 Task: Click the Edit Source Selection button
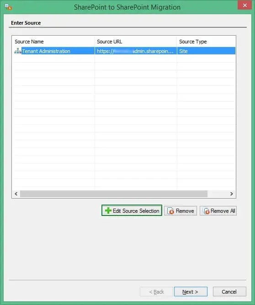point(132,210)
